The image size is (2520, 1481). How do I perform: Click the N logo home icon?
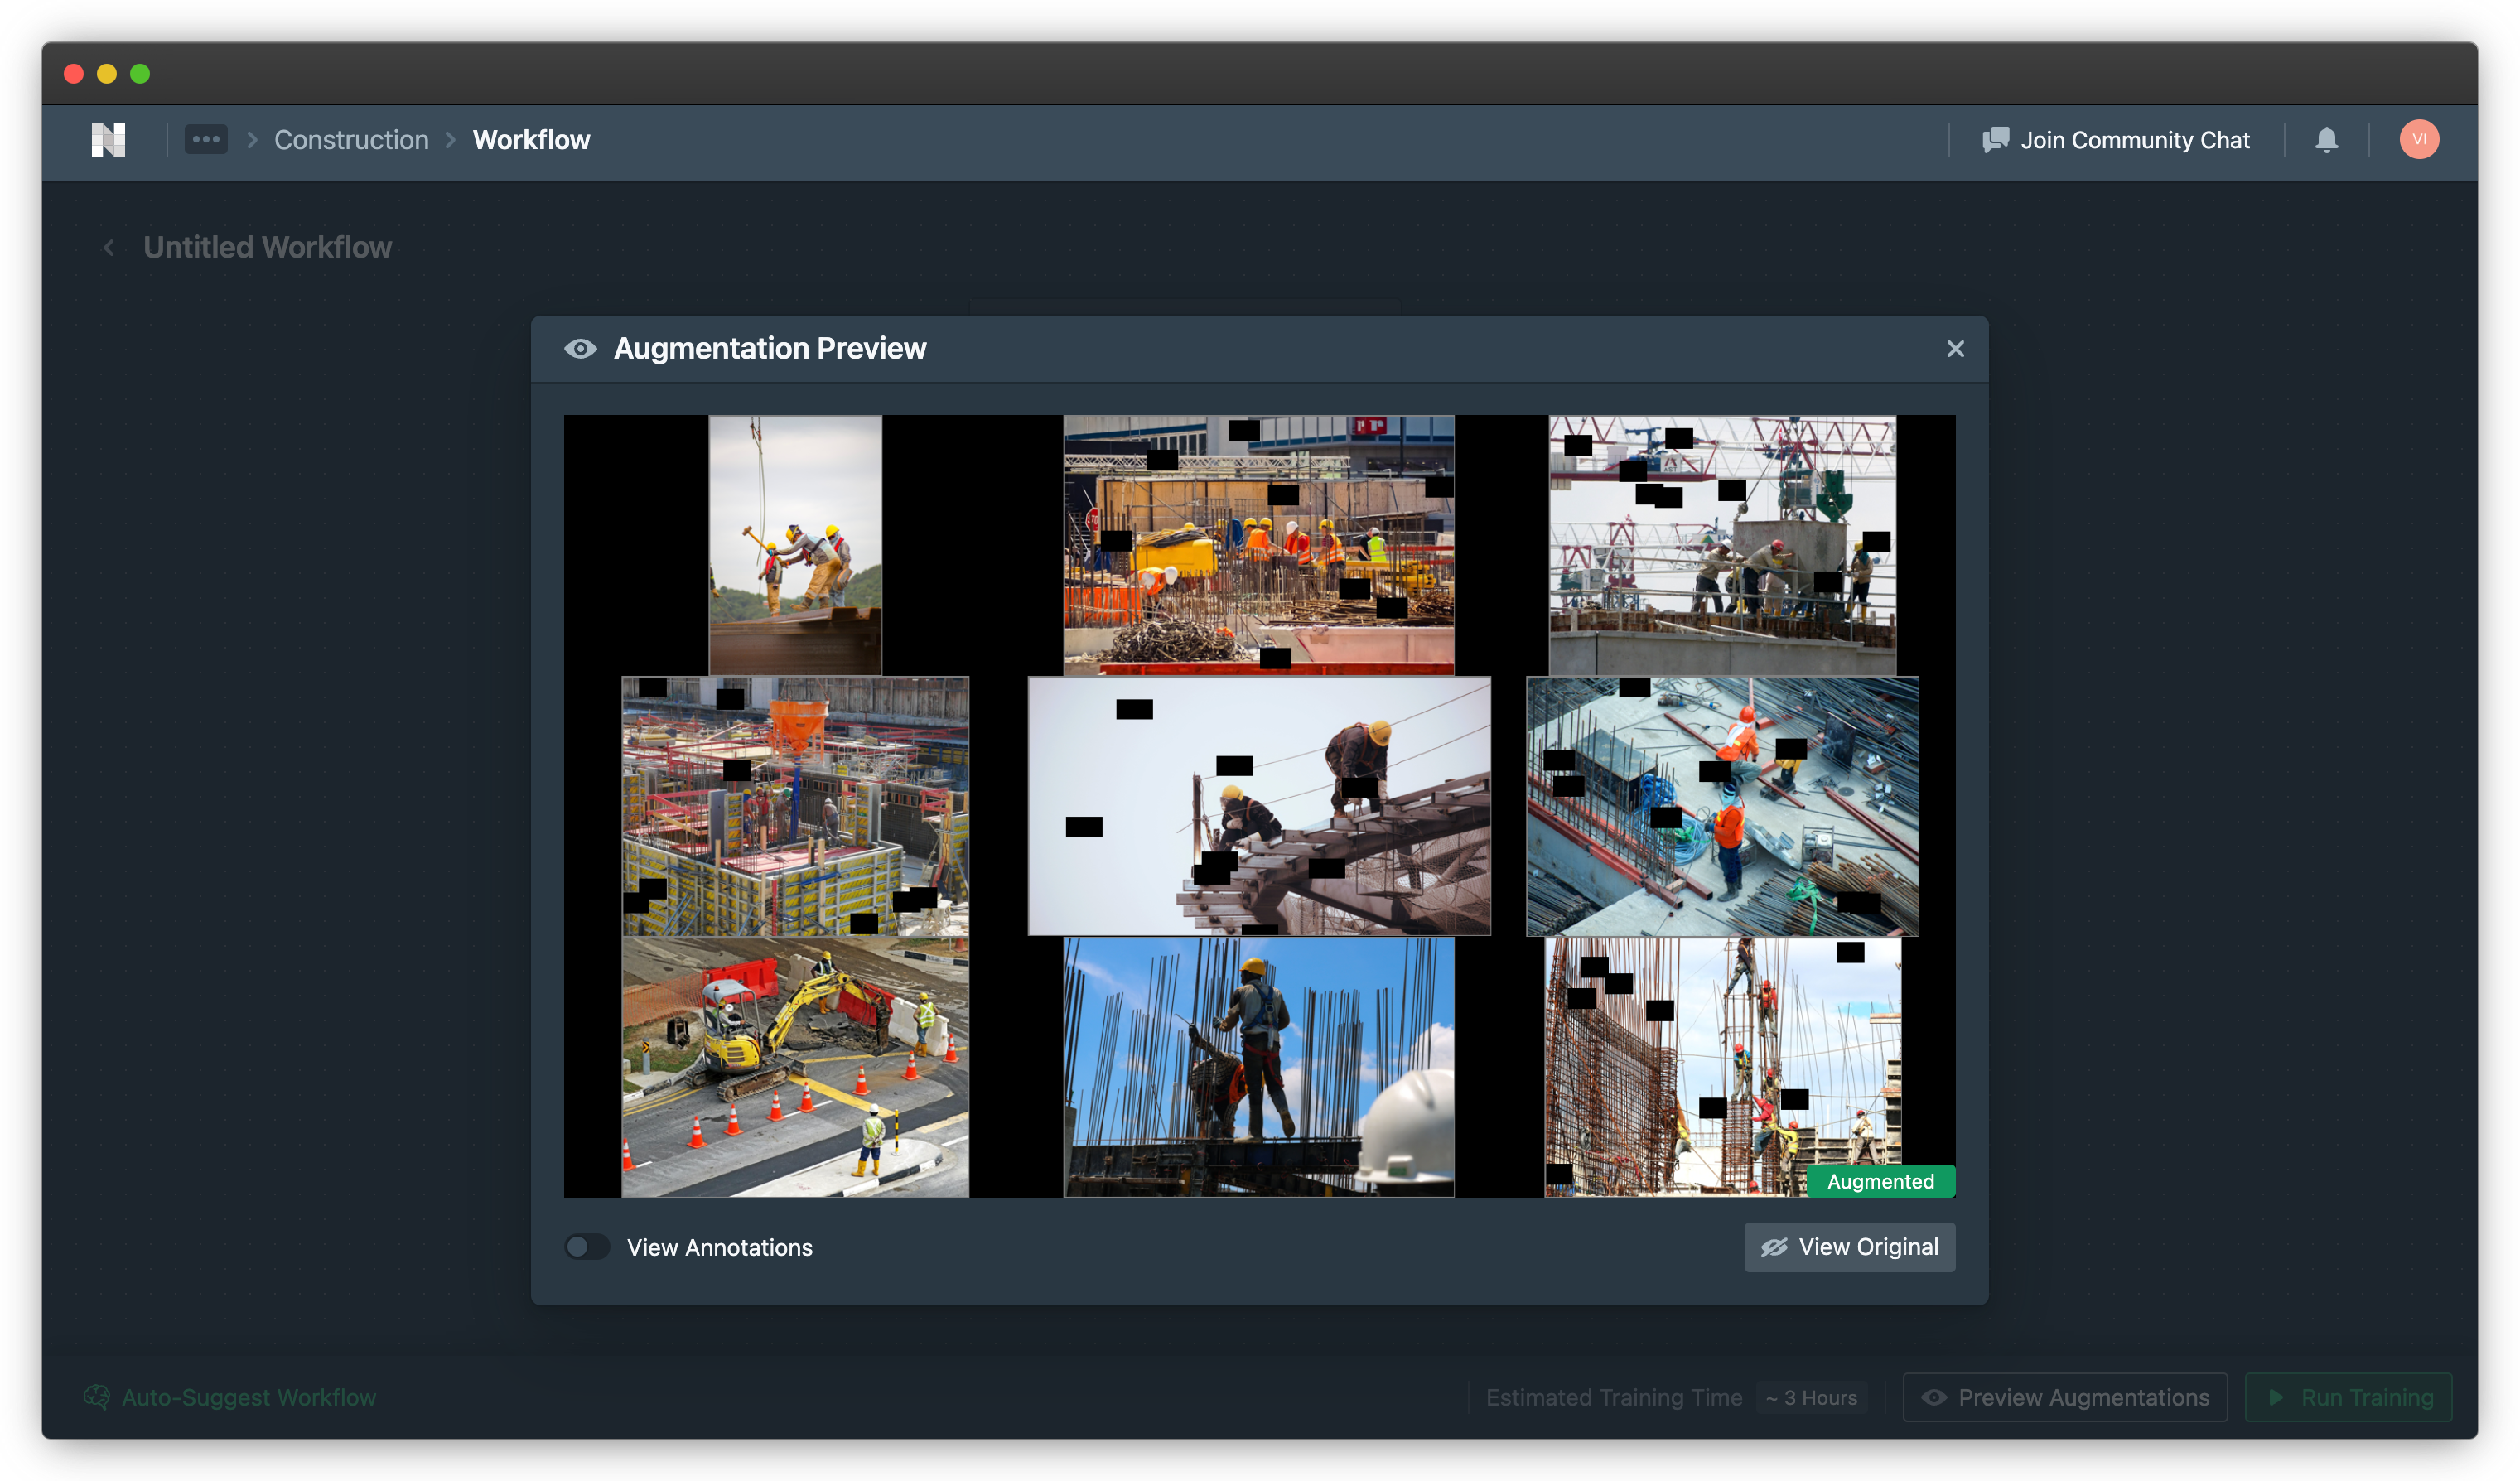pos(108,140)
